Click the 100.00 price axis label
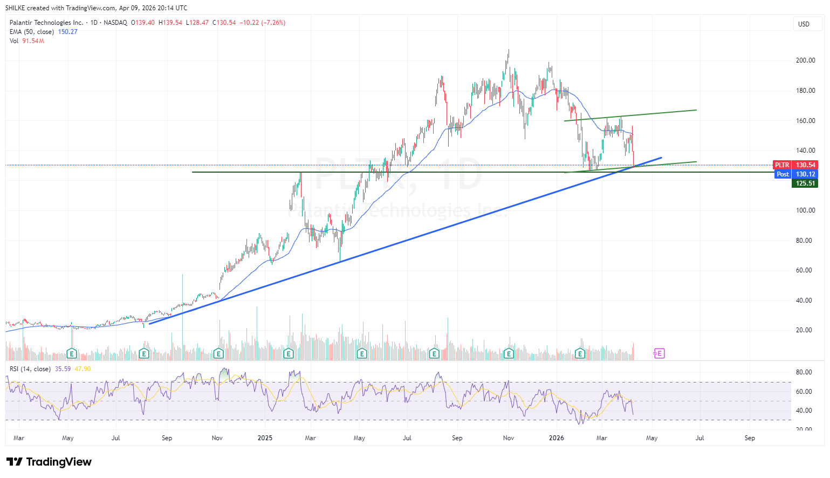Screen dimensions: 830x478 coord(806,210)
